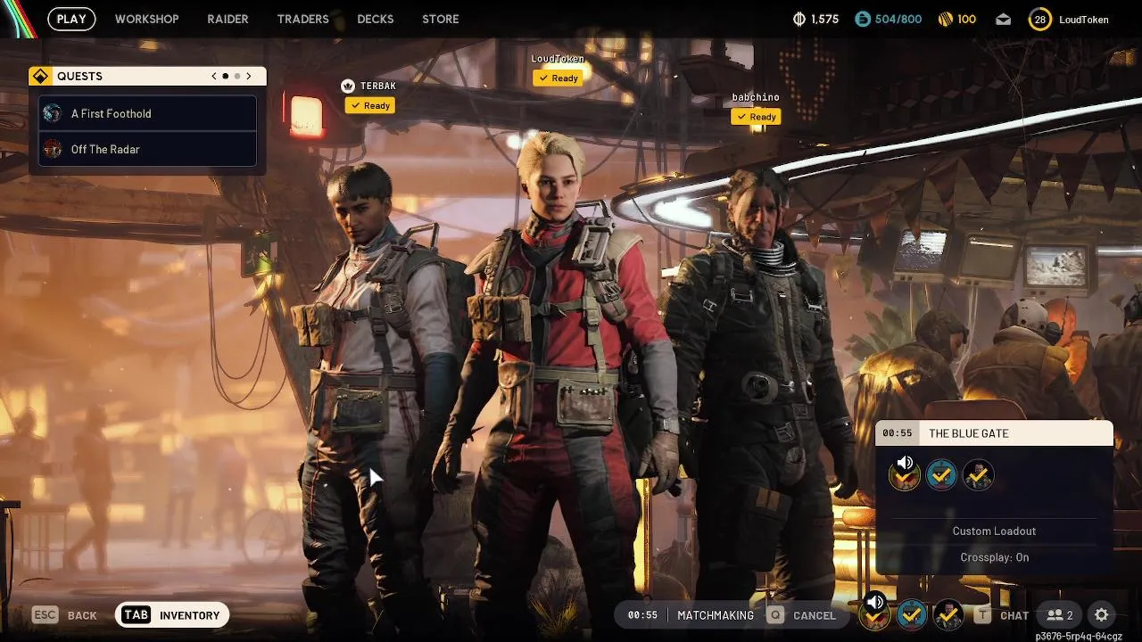This screenshot has height=642, width=1142.
Task: Open the mail inbox icon
Action: point(1004,19)
